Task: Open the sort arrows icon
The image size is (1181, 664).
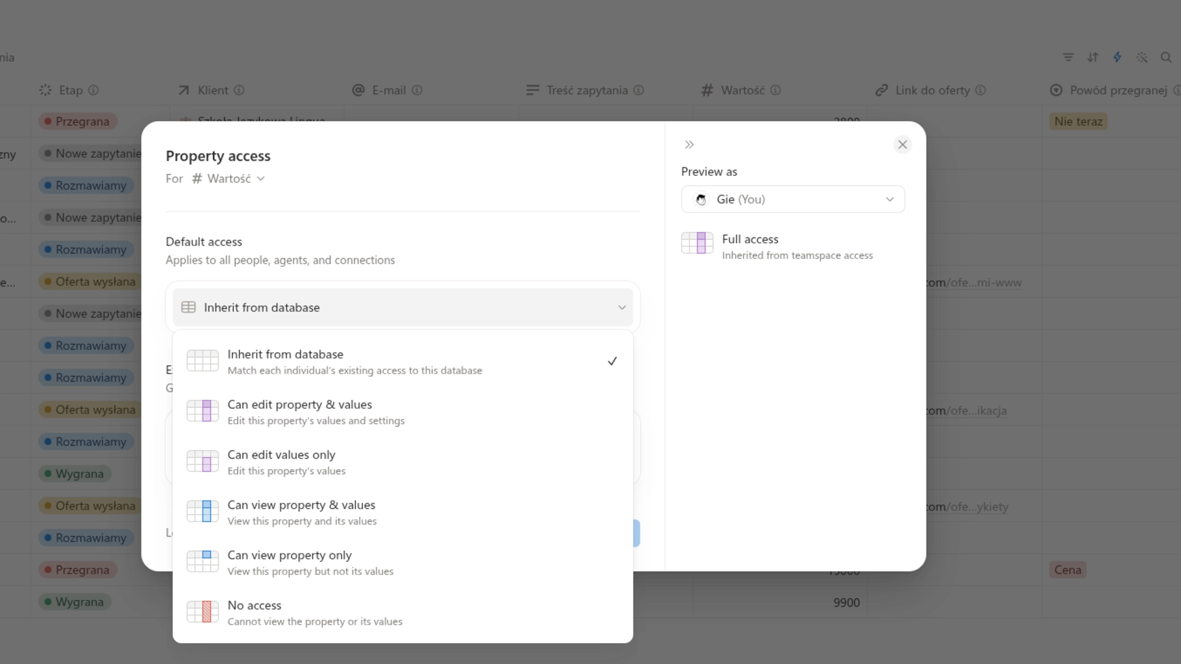Action: [1093, 57]
